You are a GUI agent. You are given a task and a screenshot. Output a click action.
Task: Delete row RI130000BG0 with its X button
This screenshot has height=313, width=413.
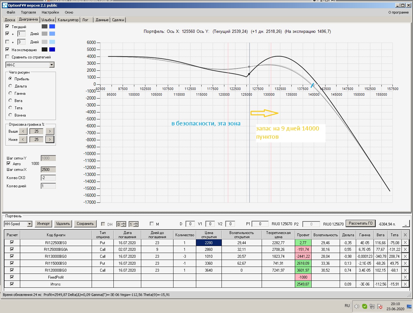(x=405, y=256)
